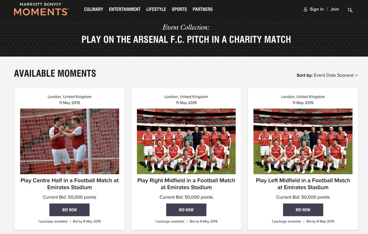368x234 pixels.
Task: Open the Right Midfield team photo
Action: click(186, 141)
